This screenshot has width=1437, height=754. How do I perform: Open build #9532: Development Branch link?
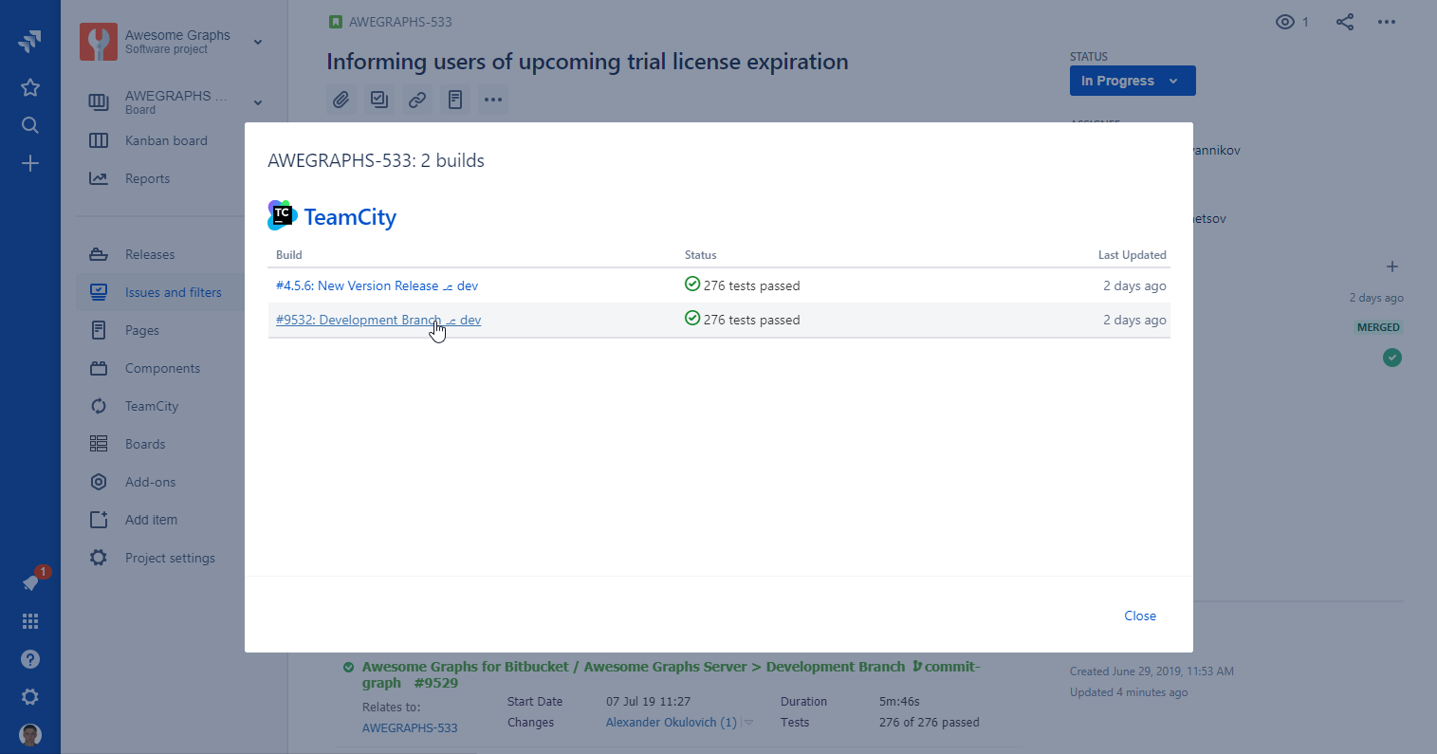358,320
